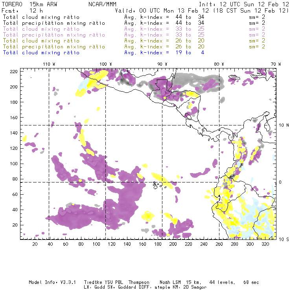Click the 'Tiedtke' scheme name in the footer

[93, 282]
